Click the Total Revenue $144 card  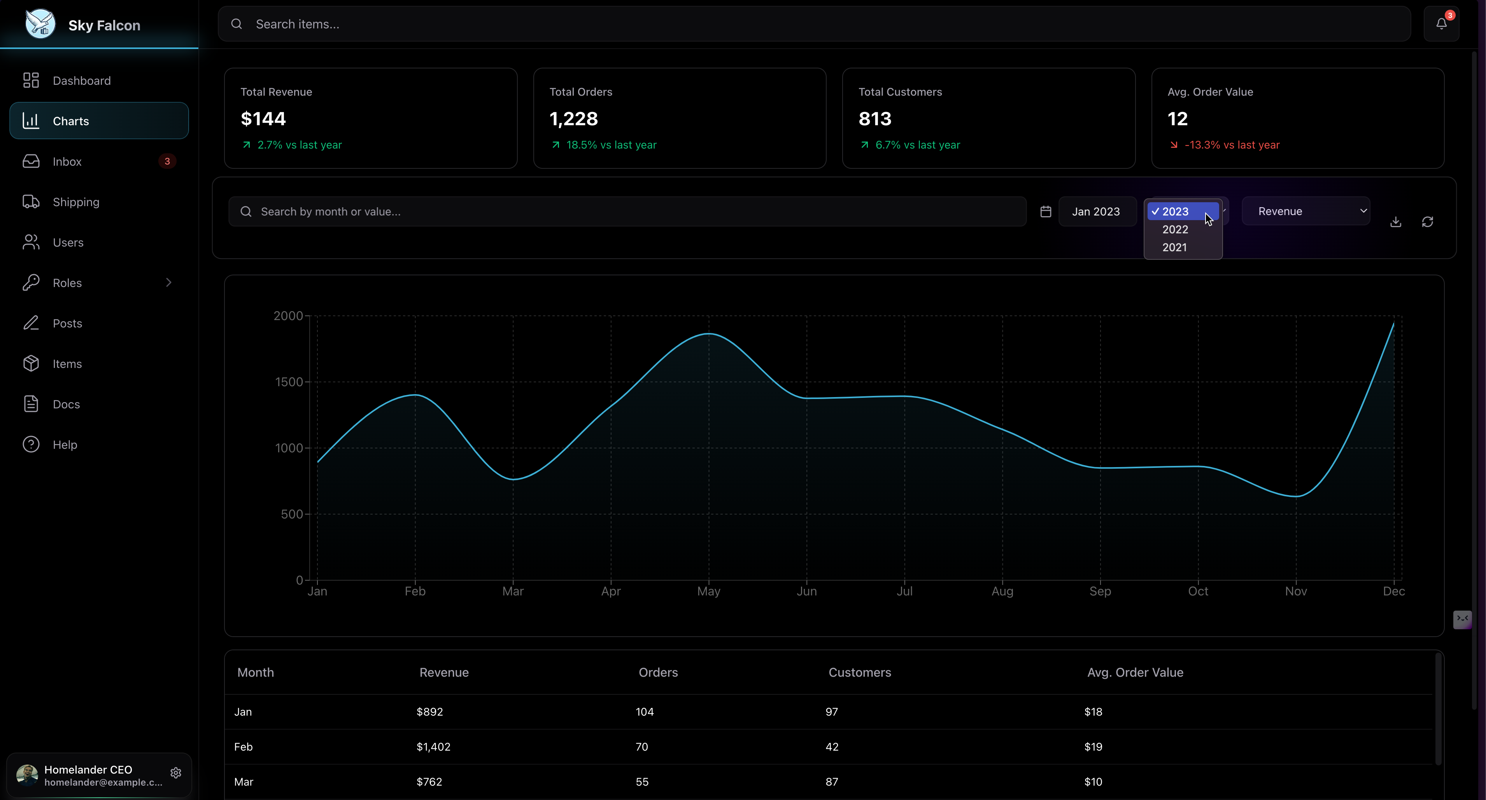tap(370, 118)
